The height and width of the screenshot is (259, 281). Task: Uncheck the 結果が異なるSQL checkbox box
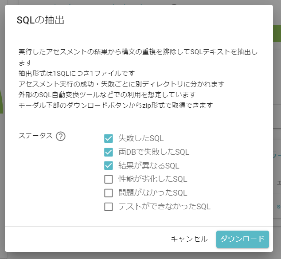point(109,165)
